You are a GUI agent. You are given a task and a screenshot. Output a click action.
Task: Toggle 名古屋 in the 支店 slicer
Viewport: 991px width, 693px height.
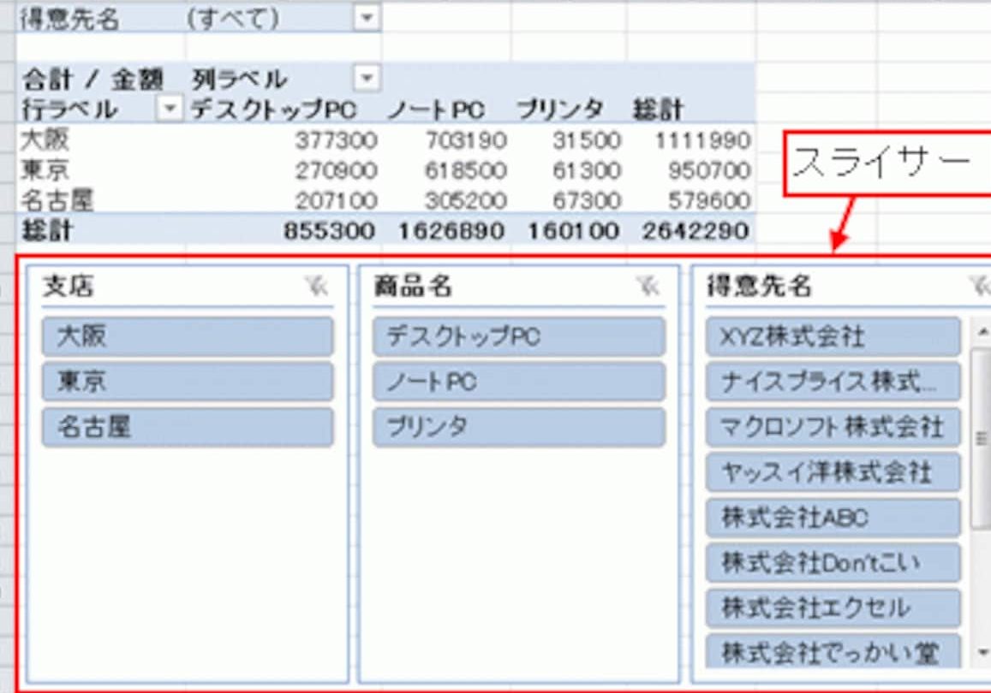pos(187,427)
